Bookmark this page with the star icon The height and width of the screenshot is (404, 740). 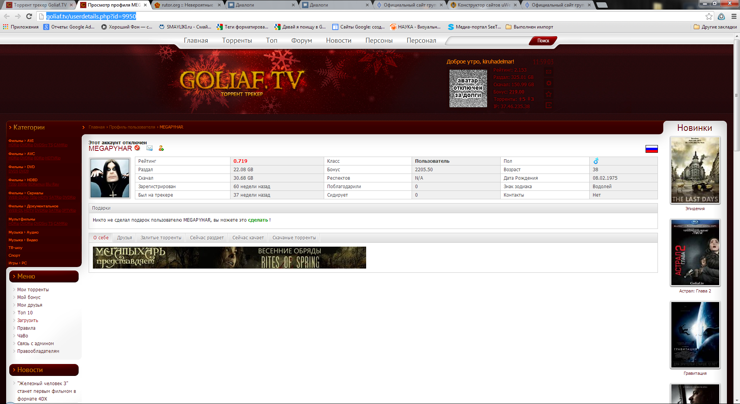click(x=709, y=16)
